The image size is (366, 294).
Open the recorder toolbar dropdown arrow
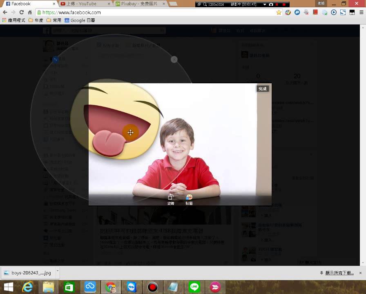point(265,4)
